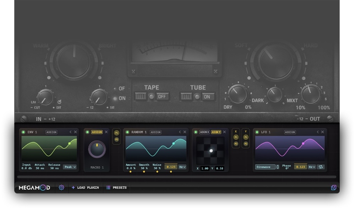Click the P1 badge beside Macro 1
355x209 pixels.
(x=116, y=133)
